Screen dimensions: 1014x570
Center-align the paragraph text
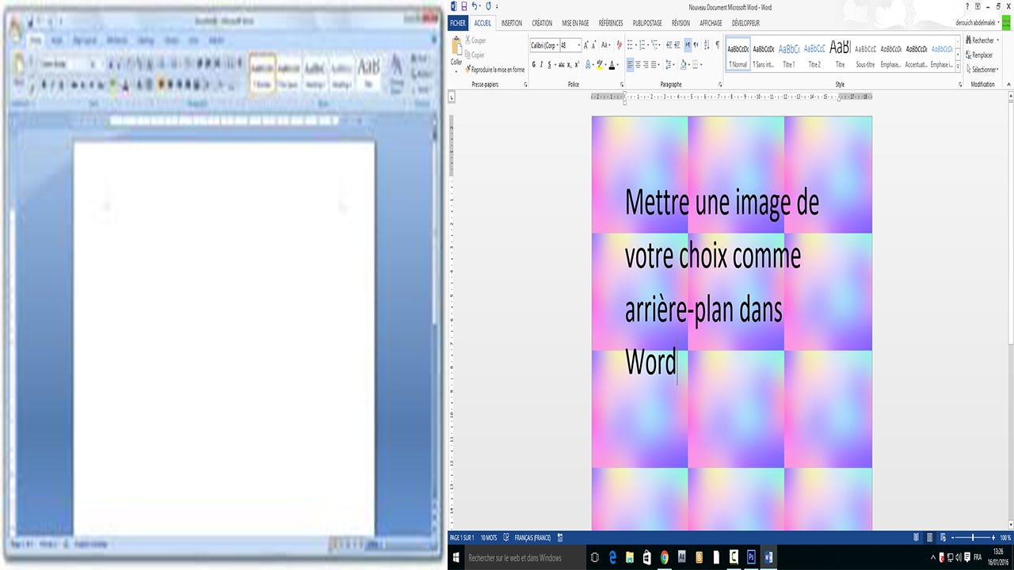pyautogui.click(x=639, y=65)
